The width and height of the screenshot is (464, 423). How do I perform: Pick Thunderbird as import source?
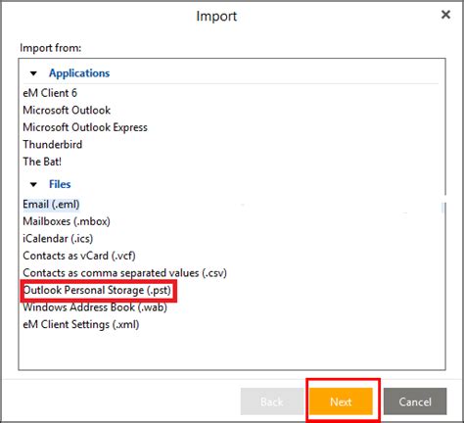53,144
